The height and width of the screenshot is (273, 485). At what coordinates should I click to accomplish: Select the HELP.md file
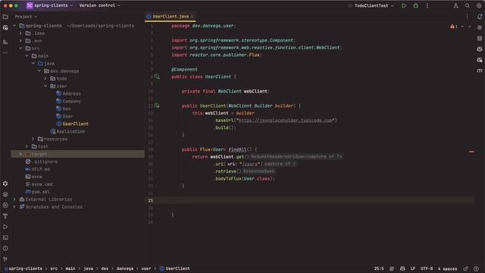point(40,169)
